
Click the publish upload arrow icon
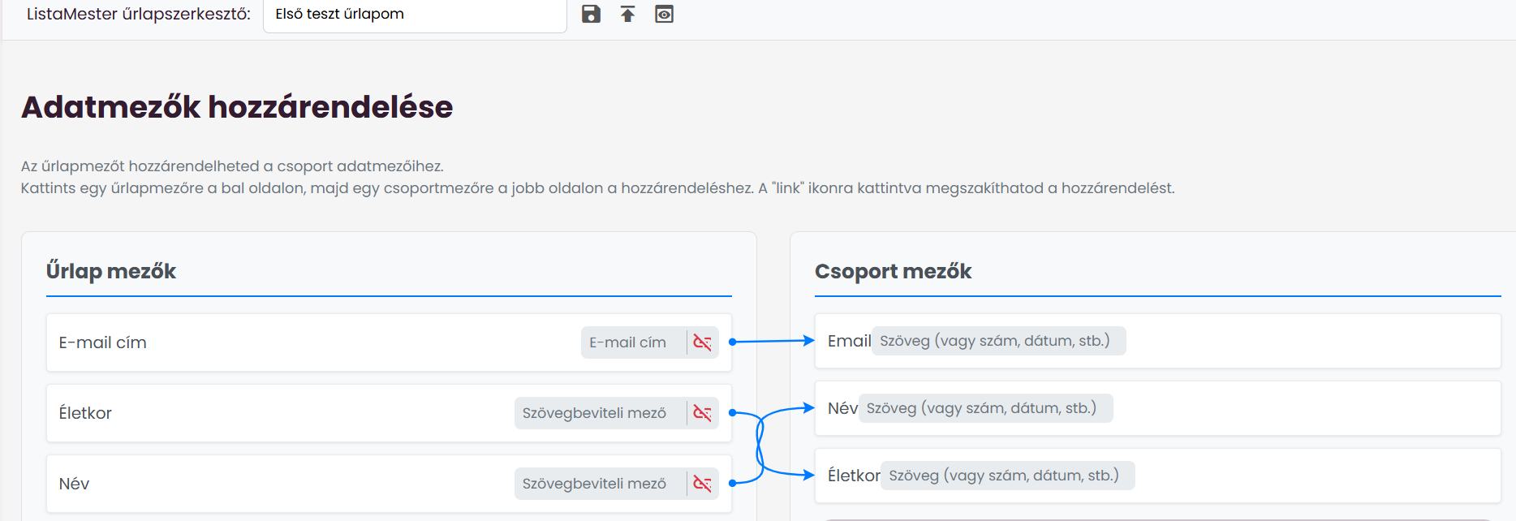coord(627,14)
